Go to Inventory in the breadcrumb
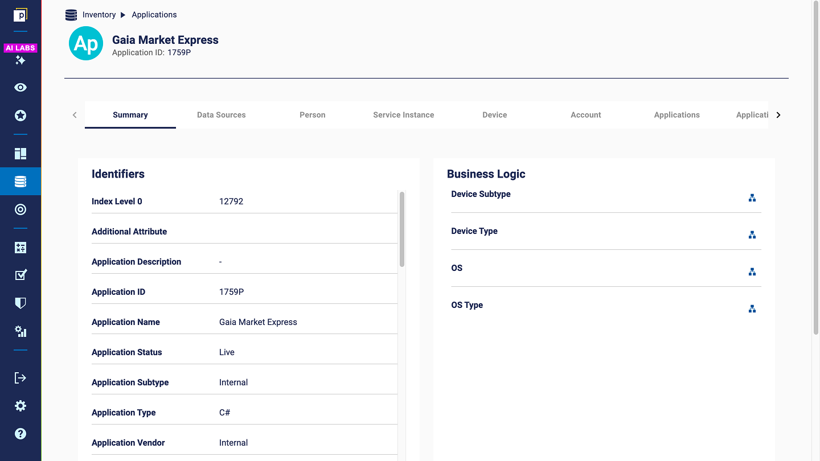The image size is (820, 461). tap(99, 15)
